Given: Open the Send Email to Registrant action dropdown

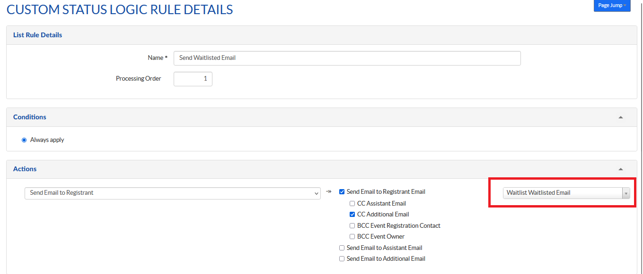Looking at the screenshot, I should pos(172,193).
